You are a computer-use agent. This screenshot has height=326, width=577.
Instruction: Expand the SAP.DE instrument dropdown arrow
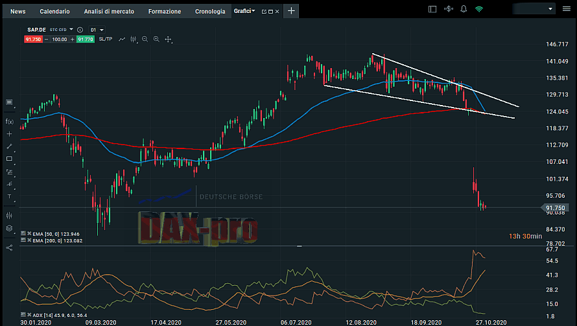71,29
